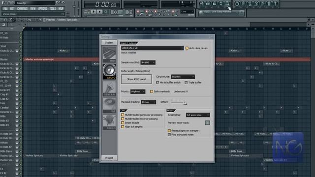Mute the Tom track in playlist
This screenshot has height=177, width=315.
click(20, 103)
